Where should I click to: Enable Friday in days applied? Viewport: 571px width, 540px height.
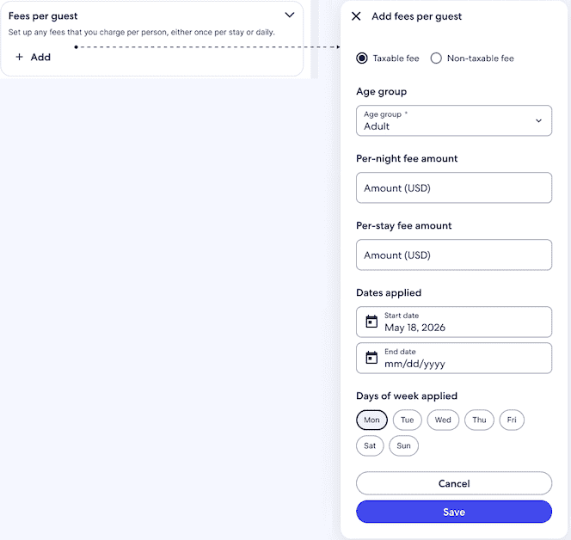click(512, 420)
